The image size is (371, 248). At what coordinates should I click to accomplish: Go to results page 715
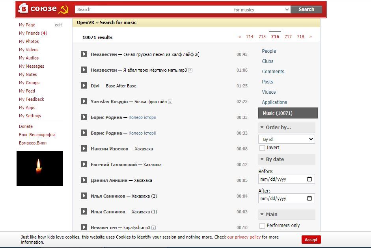coord(262,37)
